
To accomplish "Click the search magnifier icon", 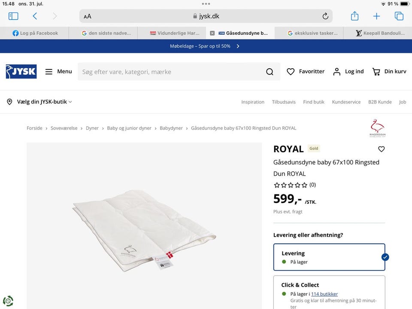I will pos(270,72).
